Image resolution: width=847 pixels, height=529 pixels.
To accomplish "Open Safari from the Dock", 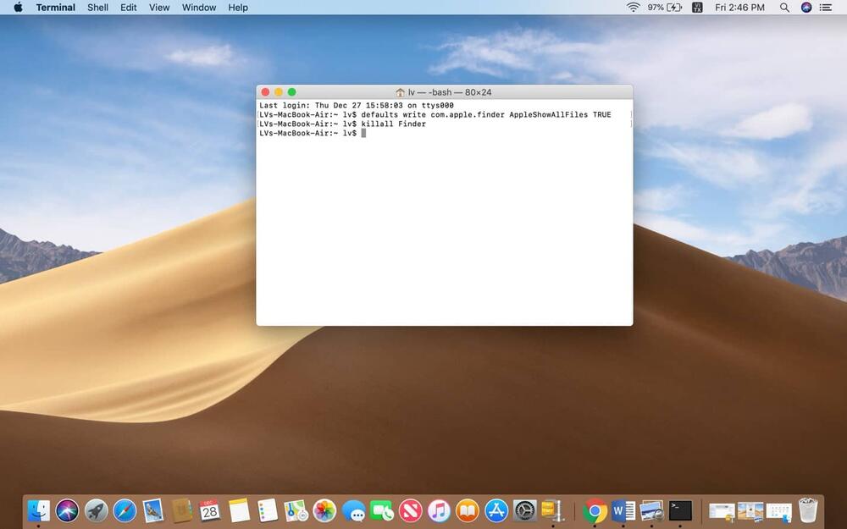I will [125, 510].
